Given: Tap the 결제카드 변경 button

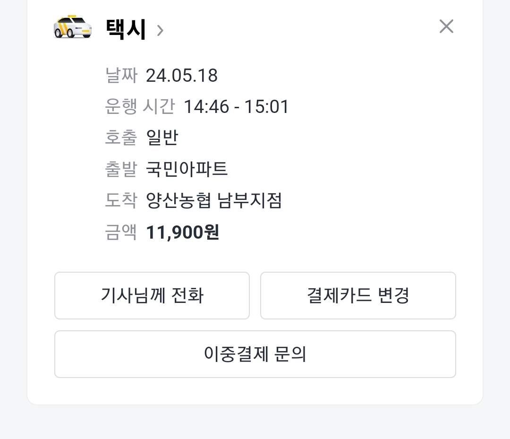Looking at the screenshot, I should (358, 296).
